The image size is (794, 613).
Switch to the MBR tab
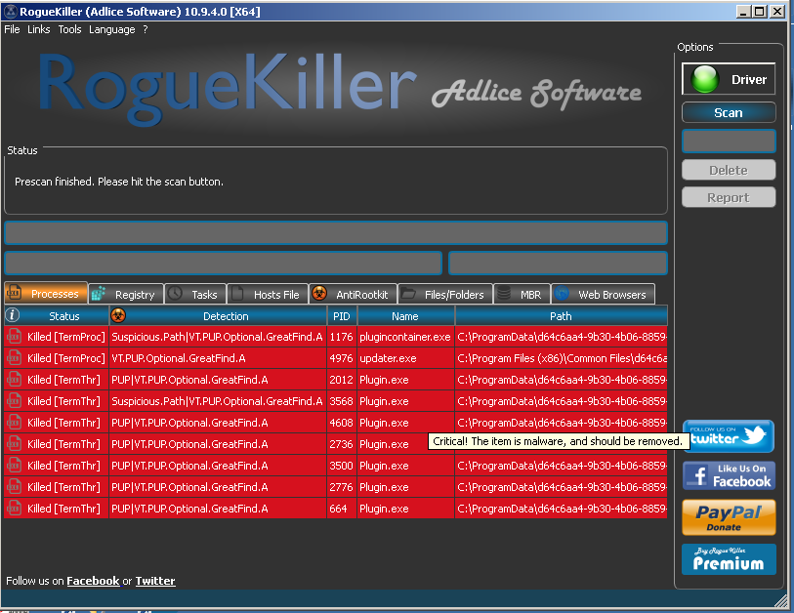tap(522, 294)
